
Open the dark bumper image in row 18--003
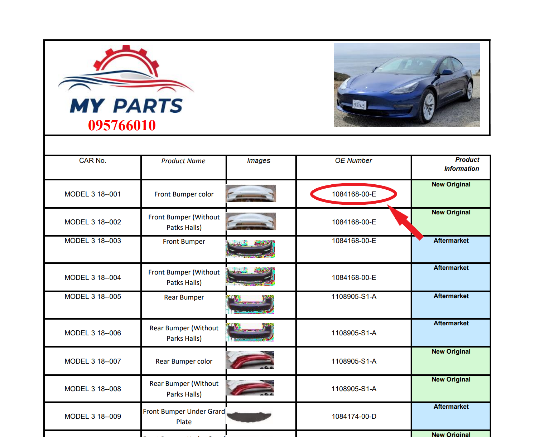(250, 249)
